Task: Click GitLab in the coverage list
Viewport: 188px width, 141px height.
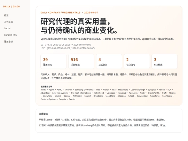Action: point(131,96)
